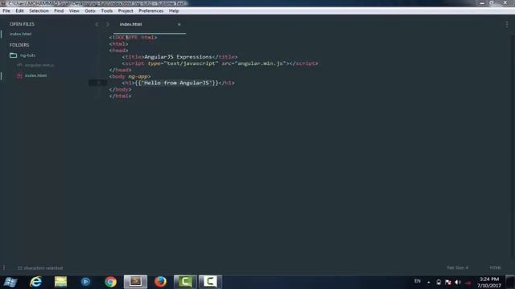Open the Tools menu
The width and height of the screenshot is (515, 289).
coord(107,10)
